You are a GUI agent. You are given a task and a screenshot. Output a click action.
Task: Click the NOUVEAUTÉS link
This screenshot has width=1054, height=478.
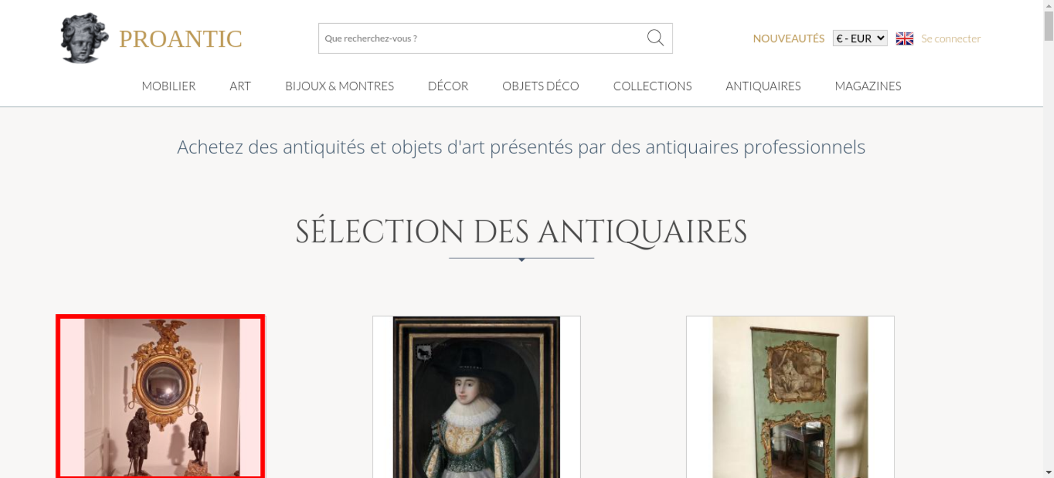coord(788,38)
